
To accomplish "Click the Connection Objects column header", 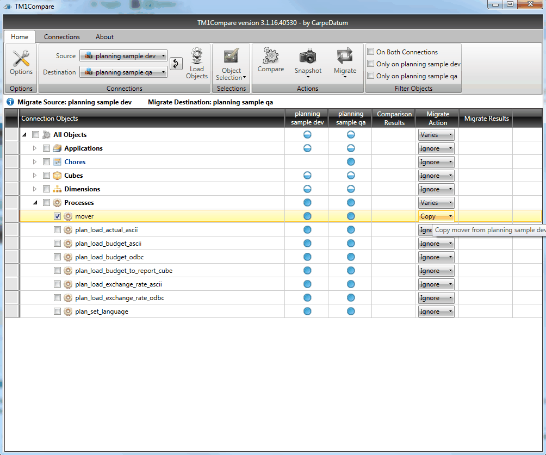I will [x=152, y=119].
